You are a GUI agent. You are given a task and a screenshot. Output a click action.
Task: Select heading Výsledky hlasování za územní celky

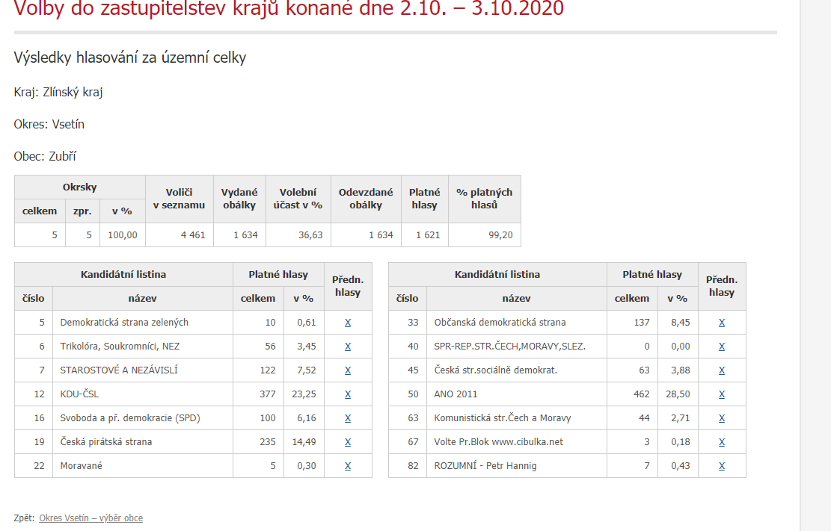click(x=130, y=58)
